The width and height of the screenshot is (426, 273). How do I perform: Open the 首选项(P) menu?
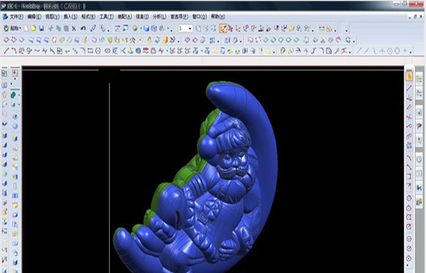tap(179, 17)
